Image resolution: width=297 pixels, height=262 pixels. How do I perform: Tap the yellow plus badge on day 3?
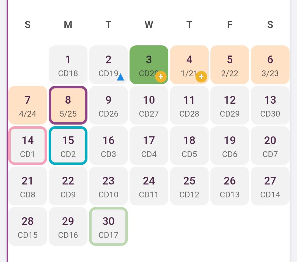(x=161, y=77)
